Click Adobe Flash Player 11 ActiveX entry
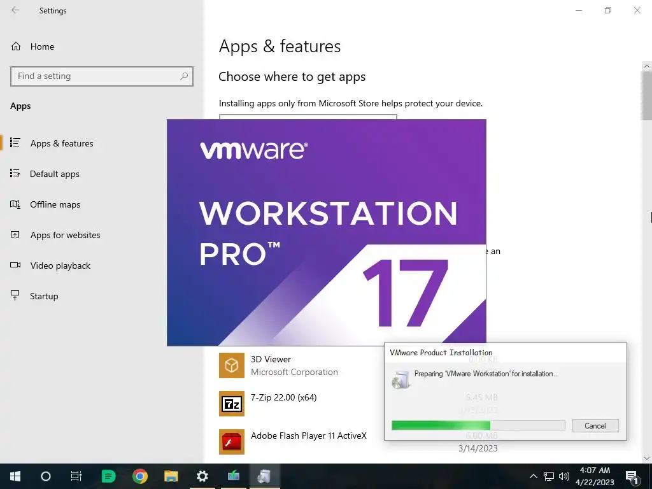This screenshot has height=489, width=652. tap(309, 436)
